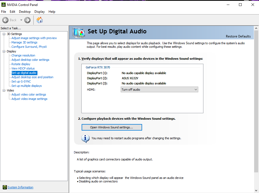Go to the Home page icon
The width and height of the screenshot is (259, 193).
[40, 20]
